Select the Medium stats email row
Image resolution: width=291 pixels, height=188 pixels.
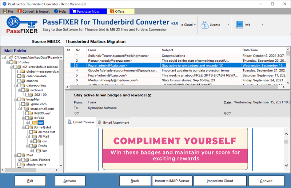[176, 80]
